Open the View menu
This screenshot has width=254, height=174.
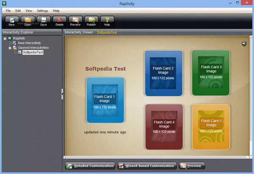pyautogui.click(x=29, y=10)
